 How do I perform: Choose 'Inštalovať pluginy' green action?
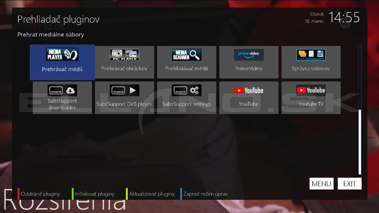coord(95,194)
